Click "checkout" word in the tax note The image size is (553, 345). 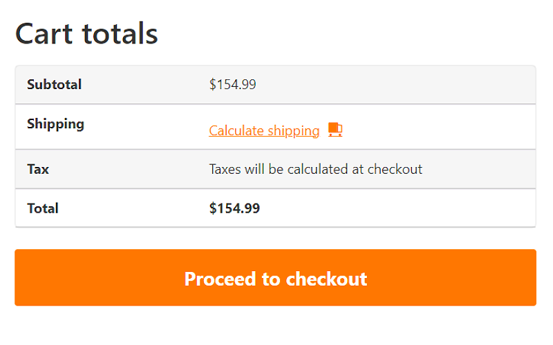point(395,169)
